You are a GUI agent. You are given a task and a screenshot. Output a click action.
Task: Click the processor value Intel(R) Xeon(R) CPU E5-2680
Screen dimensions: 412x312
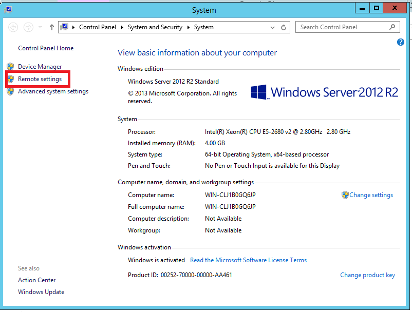pyautogui.click(x=277, y=132)
